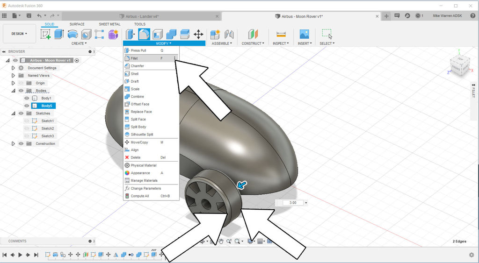
Task: Click the purple Create Form icon
Action: tap(113, 34)
